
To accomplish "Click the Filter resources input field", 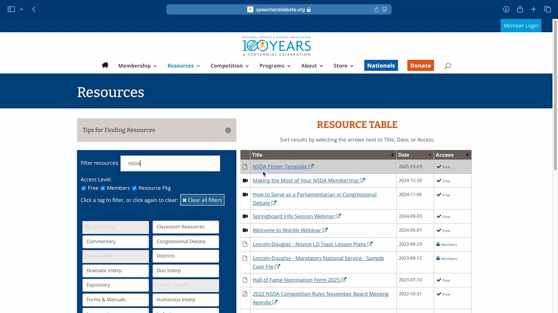I will point(170,163).
